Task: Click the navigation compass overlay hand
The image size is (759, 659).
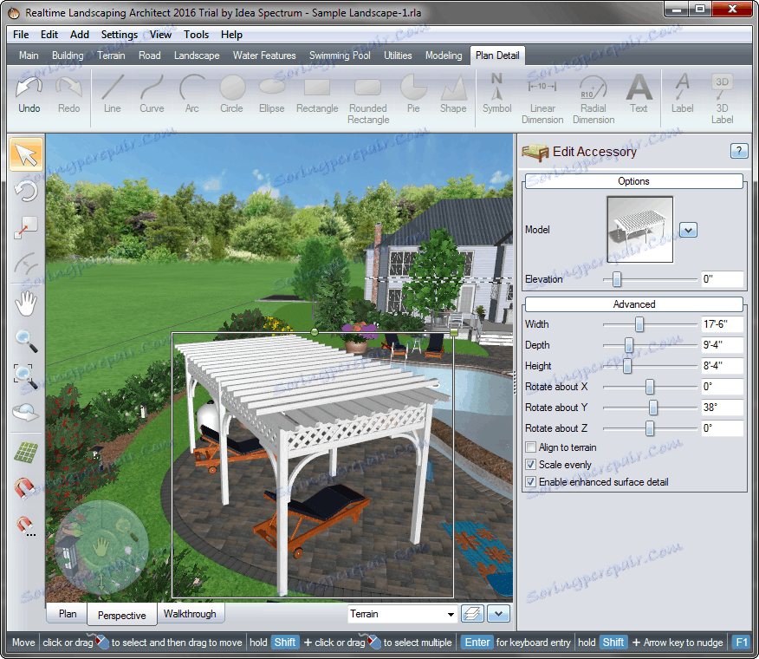Action: point(101,547)
